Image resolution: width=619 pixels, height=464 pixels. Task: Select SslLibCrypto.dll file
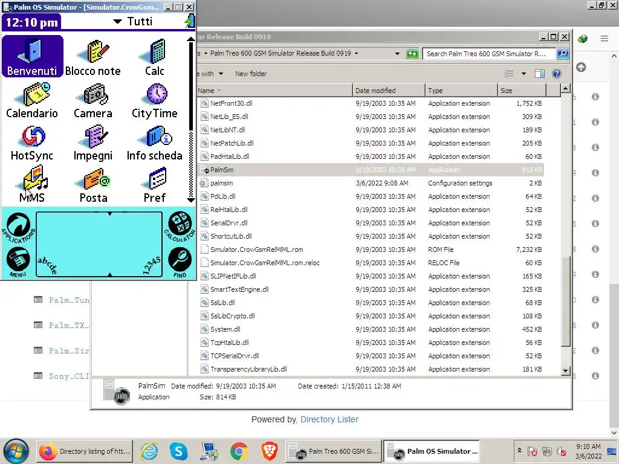pyautogui.click(x=371, y=316)
